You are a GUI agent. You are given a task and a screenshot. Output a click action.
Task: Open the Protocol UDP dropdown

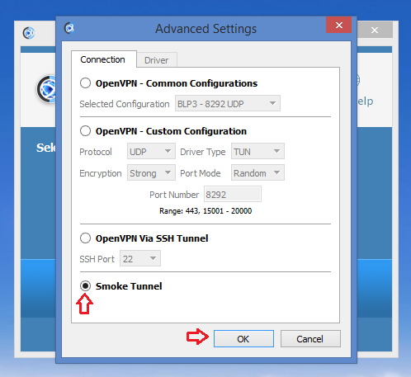[151, 151]
